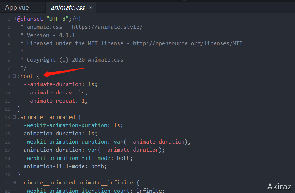295x193 pixels.
Task: Fold the .animate__animated block at line 13
Action: (x=14, y=117)
